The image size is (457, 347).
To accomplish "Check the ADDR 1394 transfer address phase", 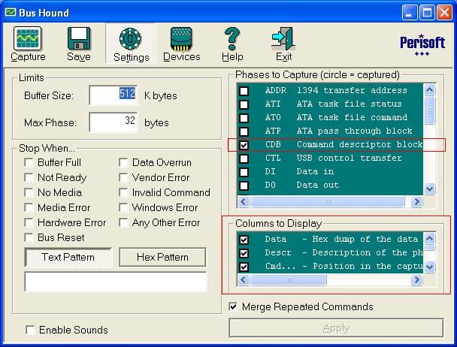I will pos(244,91).
